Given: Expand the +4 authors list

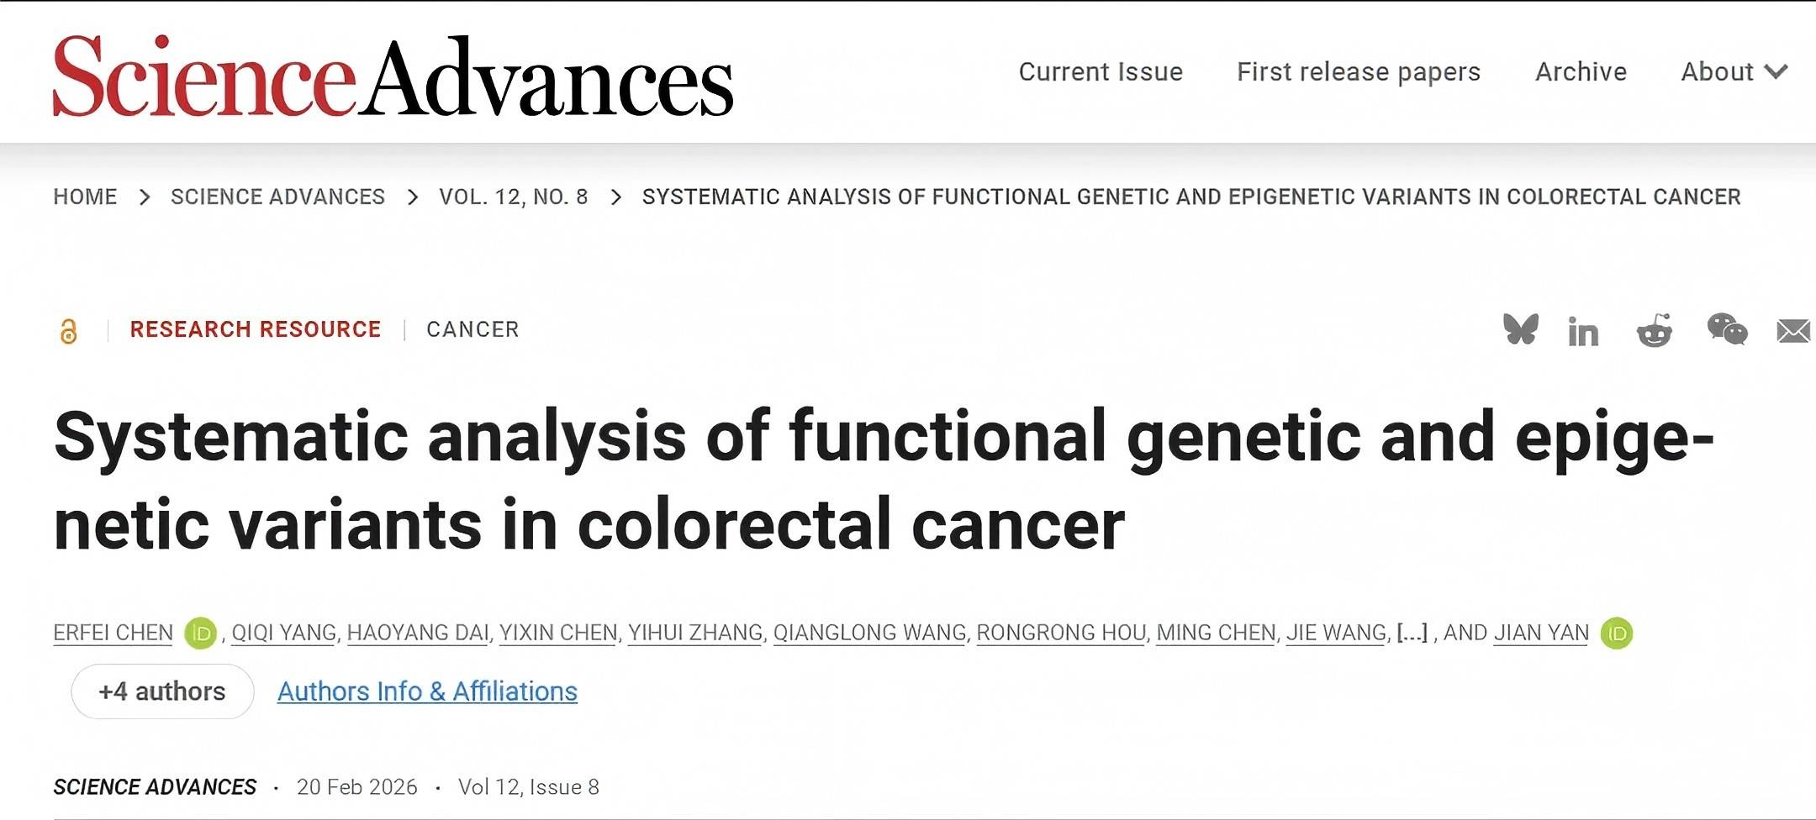Looking at the screenshot, I should click(x=162, y=691).
